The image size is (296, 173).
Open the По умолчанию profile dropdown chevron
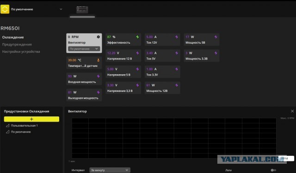[61, 9]
